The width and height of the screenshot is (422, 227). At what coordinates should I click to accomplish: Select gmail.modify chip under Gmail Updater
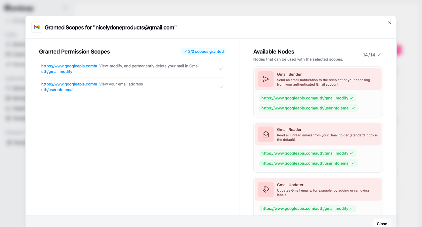tap(307, 209)
